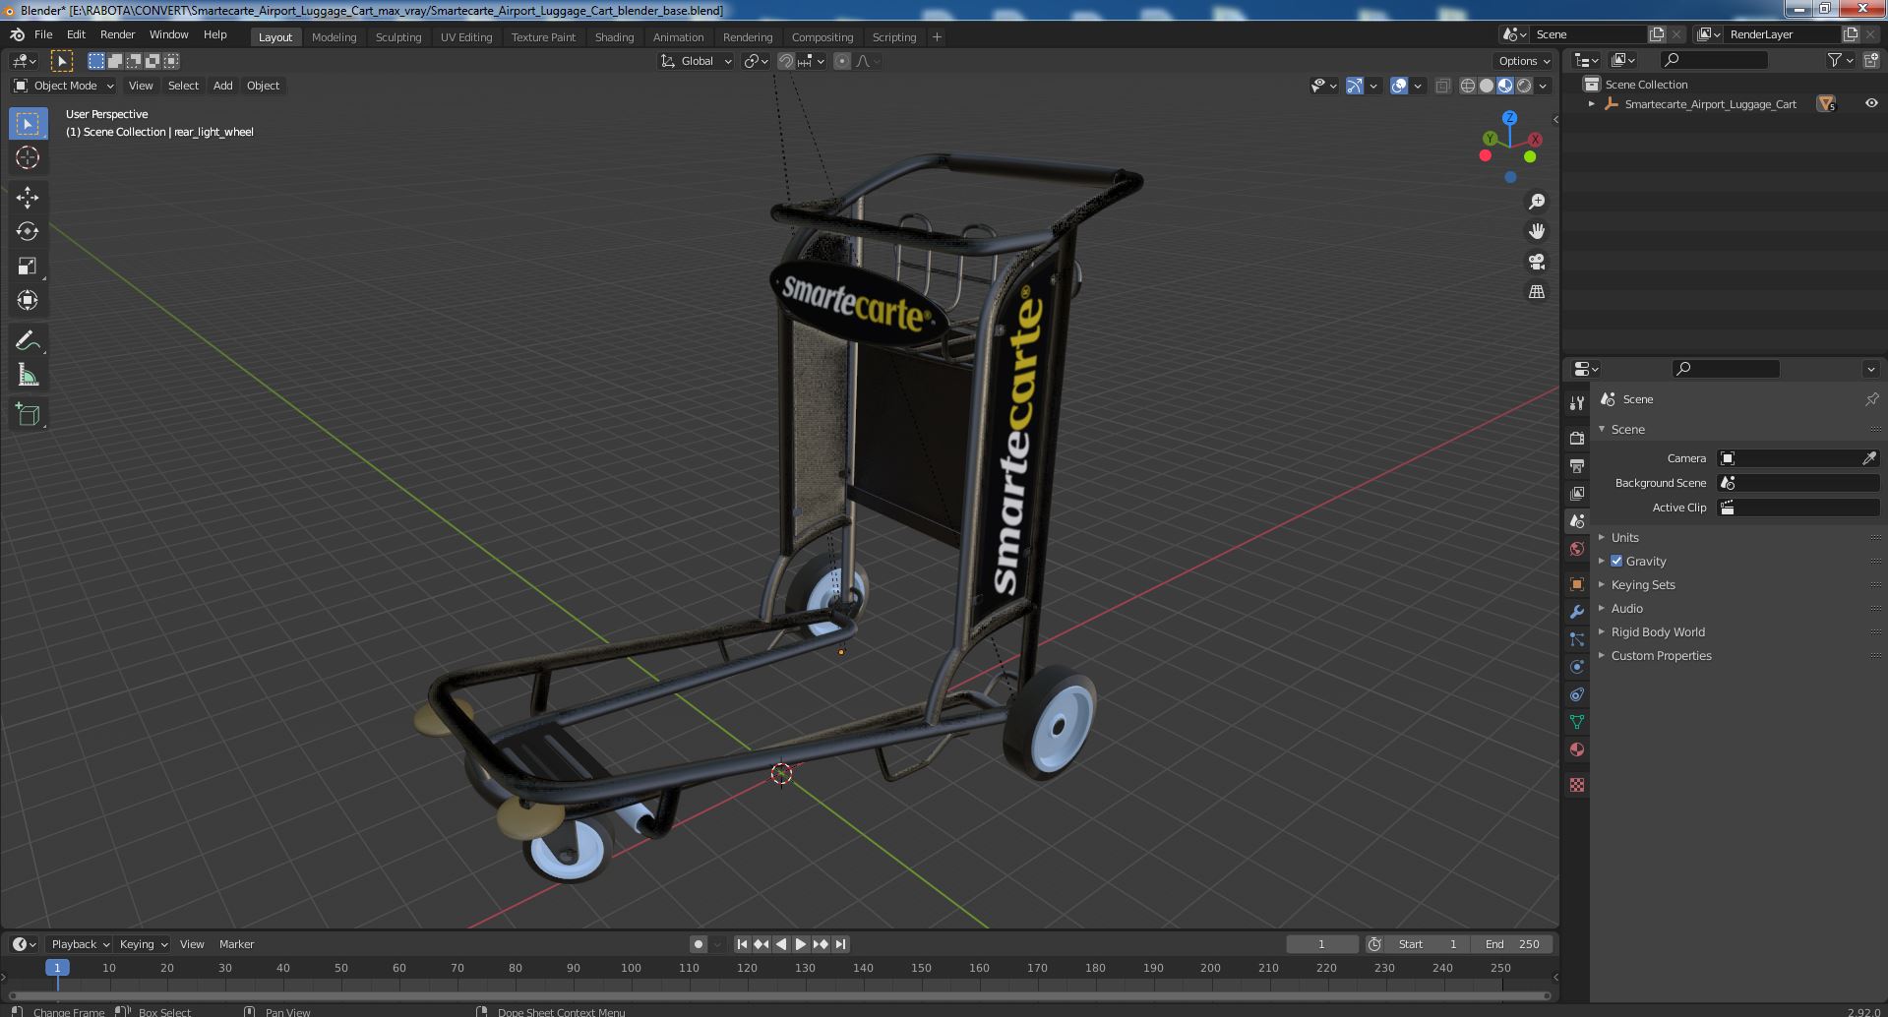1888x1017 pixels.
Task: Open the Object Mode dropdown
Action: coord(64,86)
